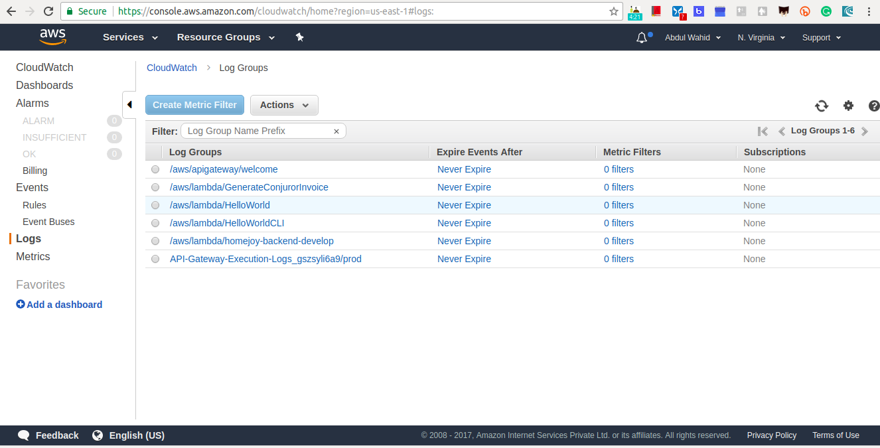Click 0 filters for HelloWorldCLI row
The image size is (880, 448).
[x=619, y=224]
